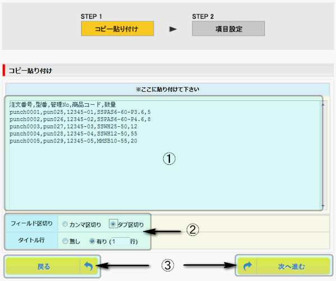Click the punch0003 data line
Viewport: 336px width, 281px height.
click(x=73, y=126)
